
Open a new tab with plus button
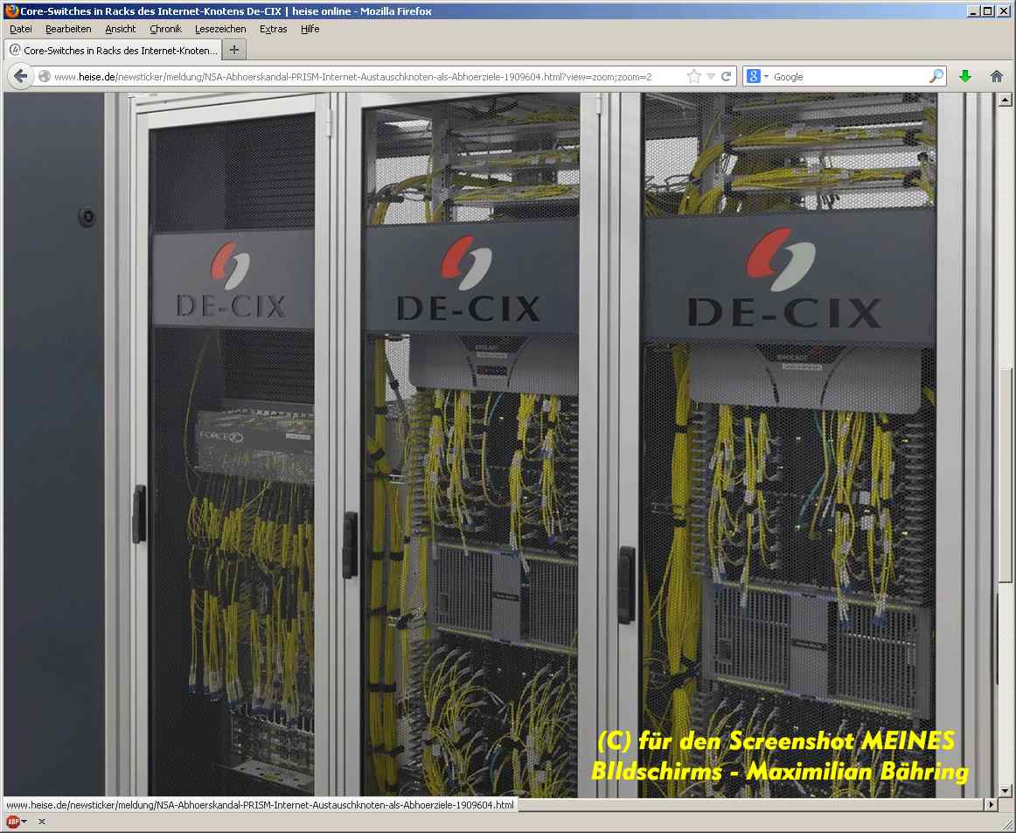coord(234,50)
